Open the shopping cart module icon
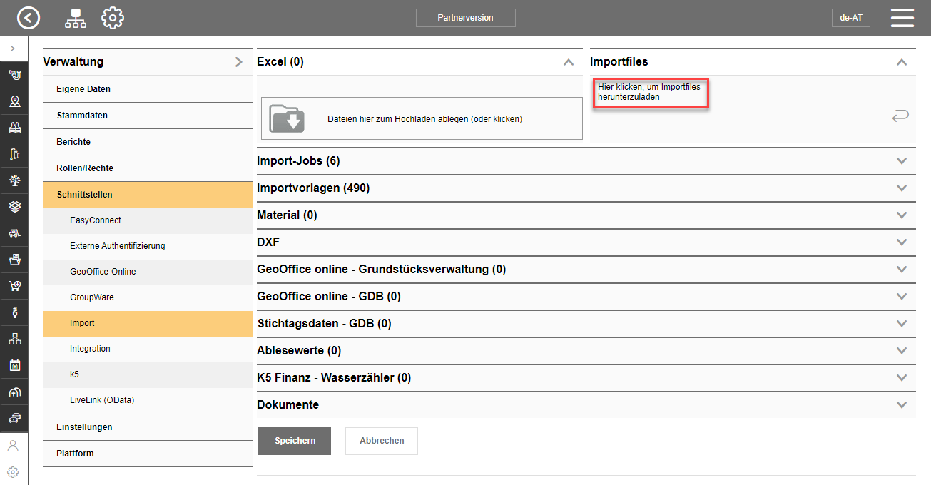Image resolution: width=931 pixels, height=485 pixels. [14, 286]
